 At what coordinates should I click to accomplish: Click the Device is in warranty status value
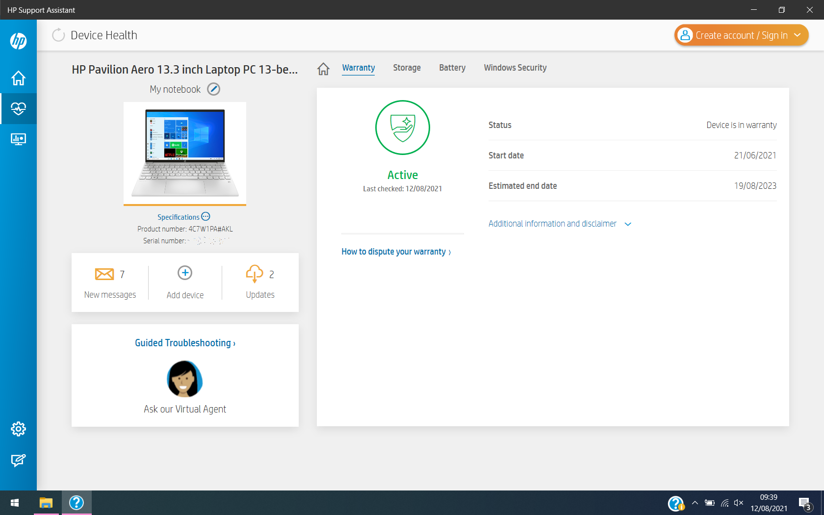pyautogui.click(x=741, y=125)
